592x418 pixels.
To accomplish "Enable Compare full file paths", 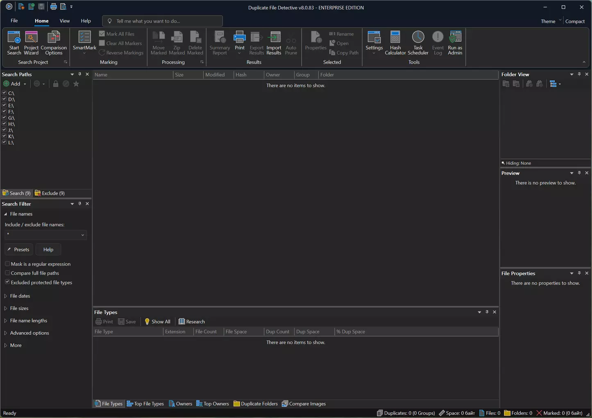I will (x=7, y=273).
